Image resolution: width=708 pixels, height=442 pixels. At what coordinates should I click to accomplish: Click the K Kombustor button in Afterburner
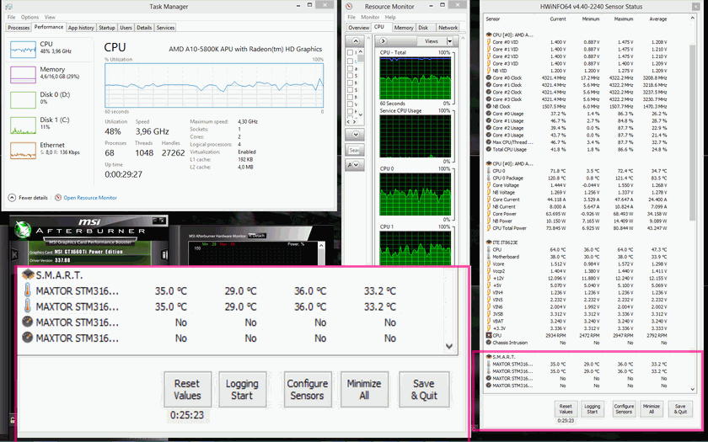[14, 255]
